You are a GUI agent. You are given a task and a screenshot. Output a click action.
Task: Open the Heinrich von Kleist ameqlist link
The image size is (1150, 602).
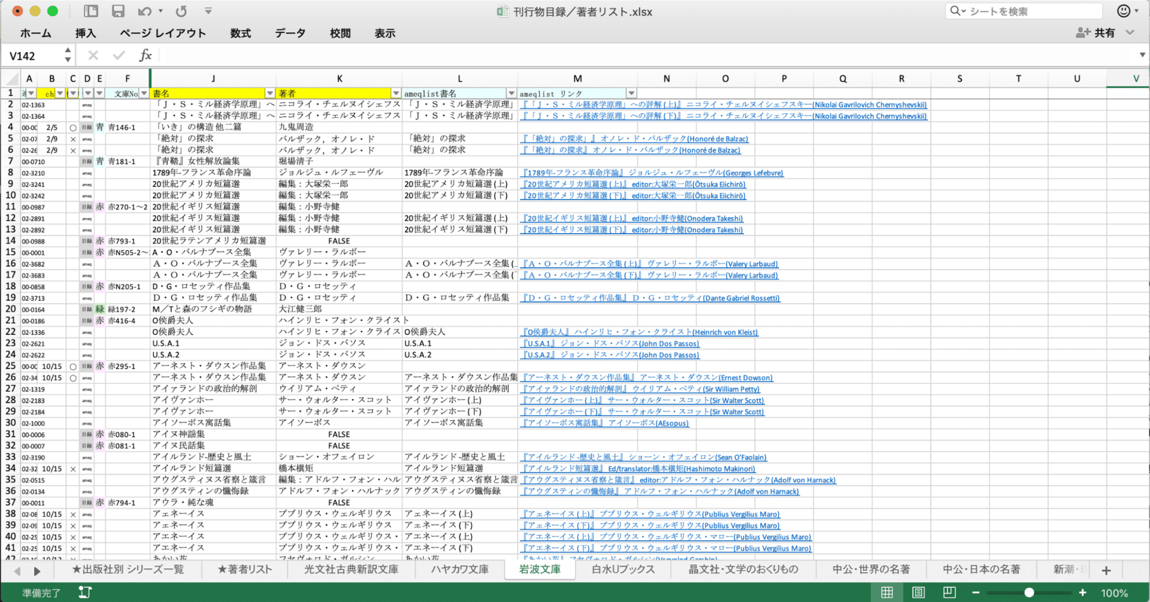(640, 332)
